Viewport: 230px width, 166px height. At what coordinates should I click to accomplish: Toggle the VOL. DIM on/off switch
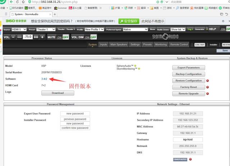[x=91, y=37]
